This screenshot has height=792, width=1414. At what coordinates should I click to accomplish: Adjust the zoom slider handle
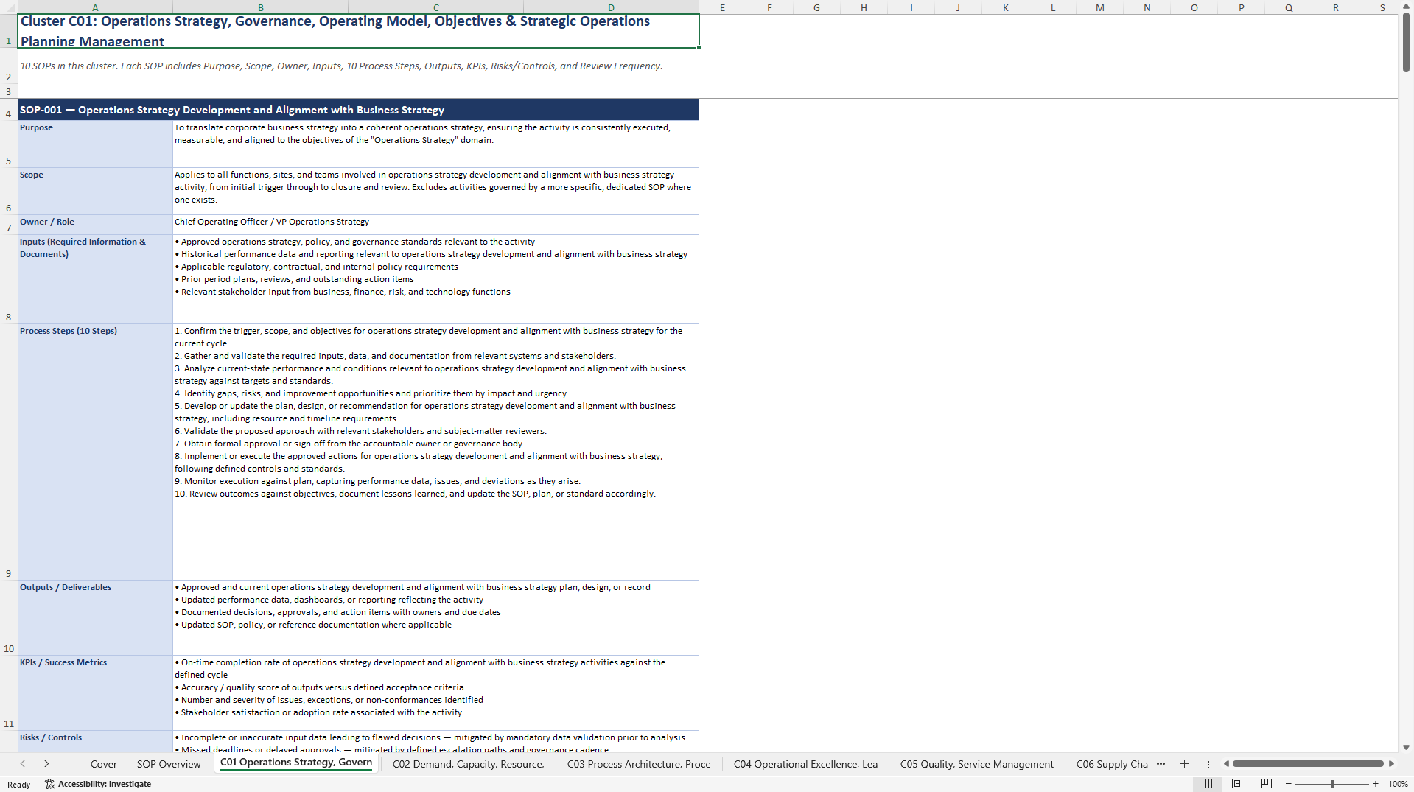[1332, 784]
